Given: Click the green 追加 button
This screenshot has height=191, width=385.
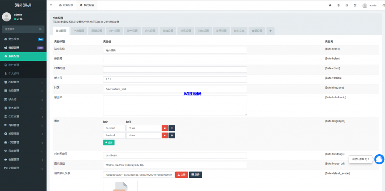Looking at the screenshot, I should (x=109, y=143).
